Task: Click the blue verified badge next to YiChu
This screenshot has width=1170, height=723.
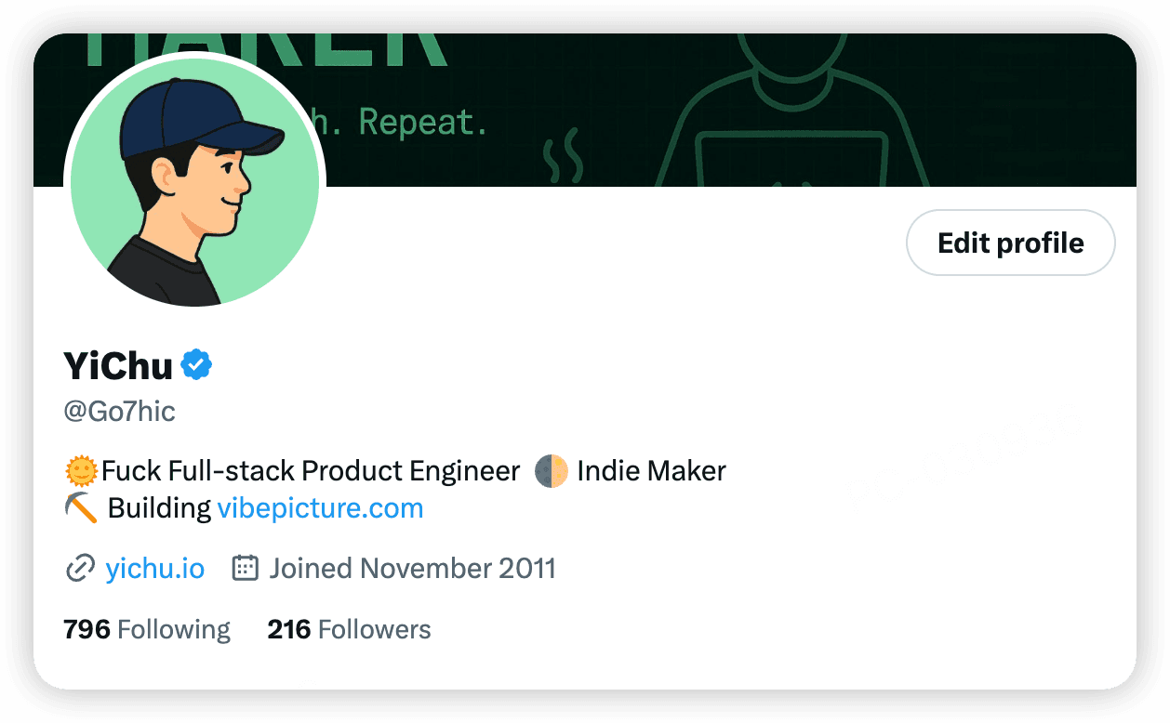Action: (195, 364)
